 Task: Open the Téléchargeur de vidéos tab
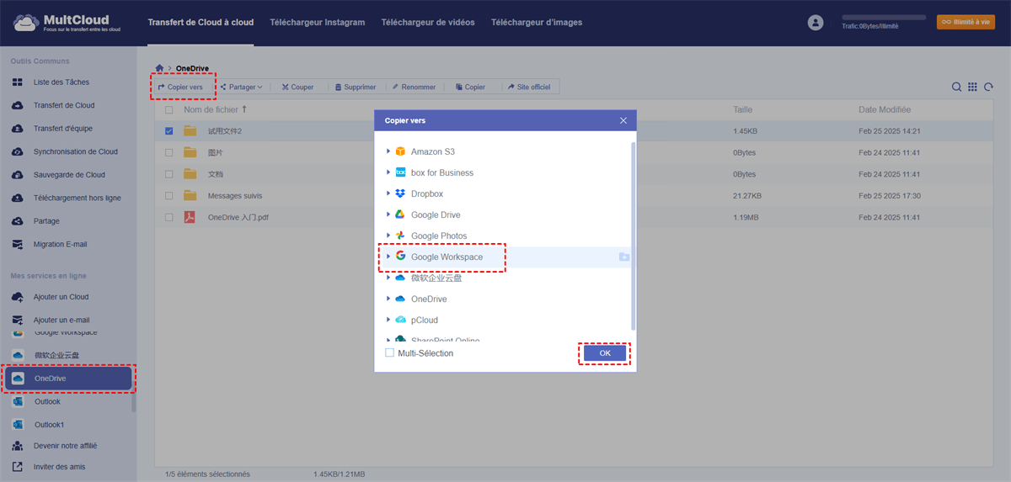[x=428, y=23]
